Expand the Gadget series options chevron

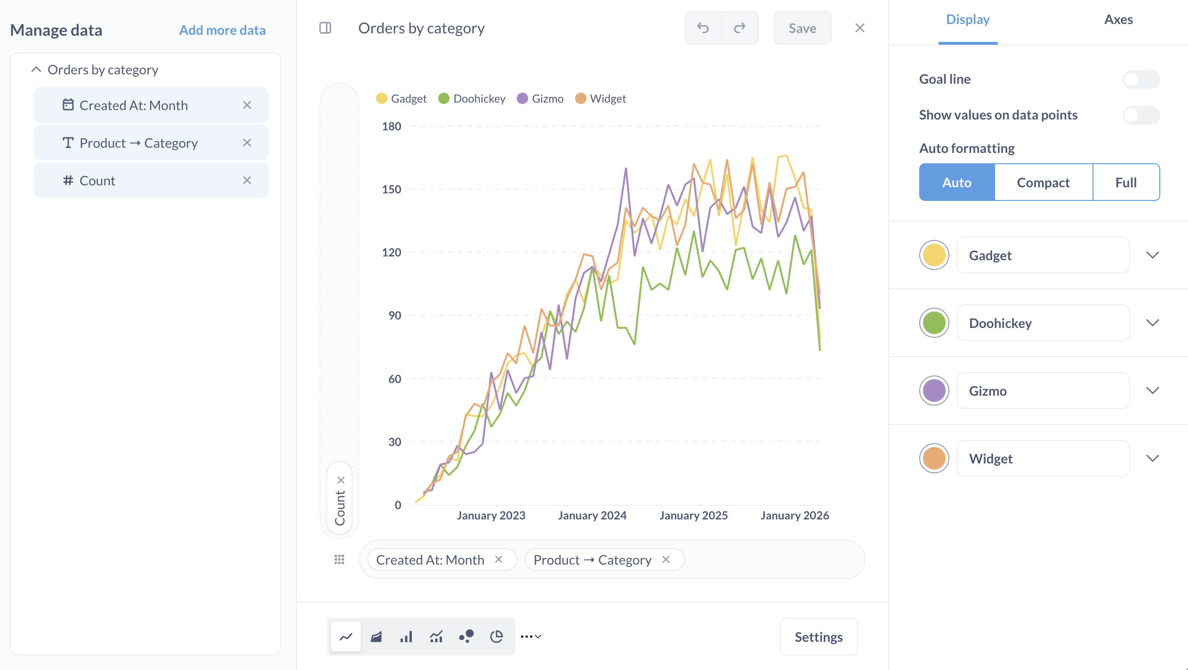click(1152, 255)
